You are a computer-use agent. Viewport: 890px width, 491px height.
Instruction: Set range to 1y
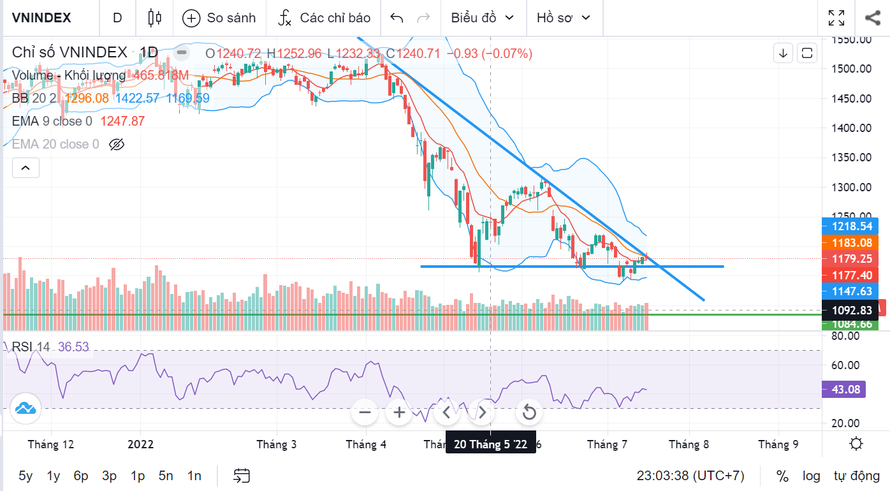tap(54, 476)
